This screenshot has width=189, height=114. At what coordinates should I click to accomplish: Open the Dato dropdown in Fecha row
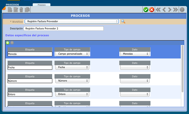coord(135,67)
